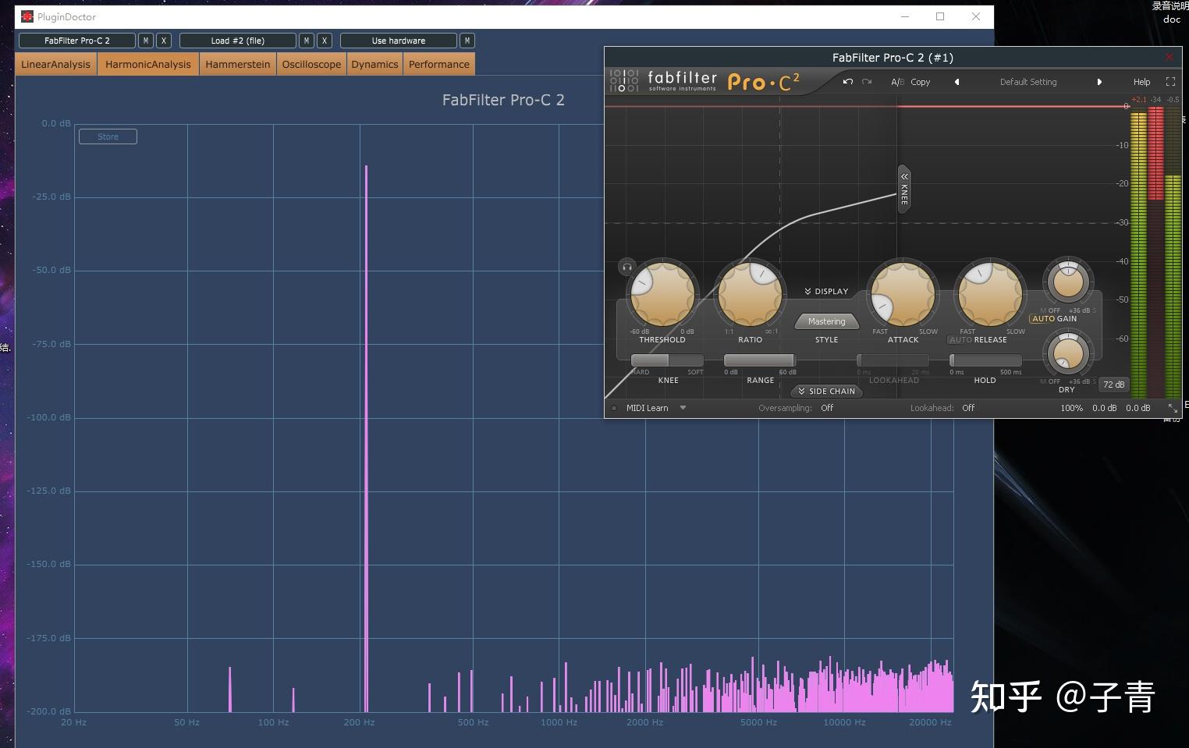The height and width of the screenshot is (748, 1189).
Task: Switch to LinearAnalysis tab
Action: coord(55,64)
